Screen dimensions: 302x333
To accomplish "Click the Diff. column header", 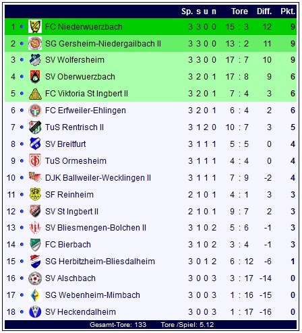I will coord(264,11).
